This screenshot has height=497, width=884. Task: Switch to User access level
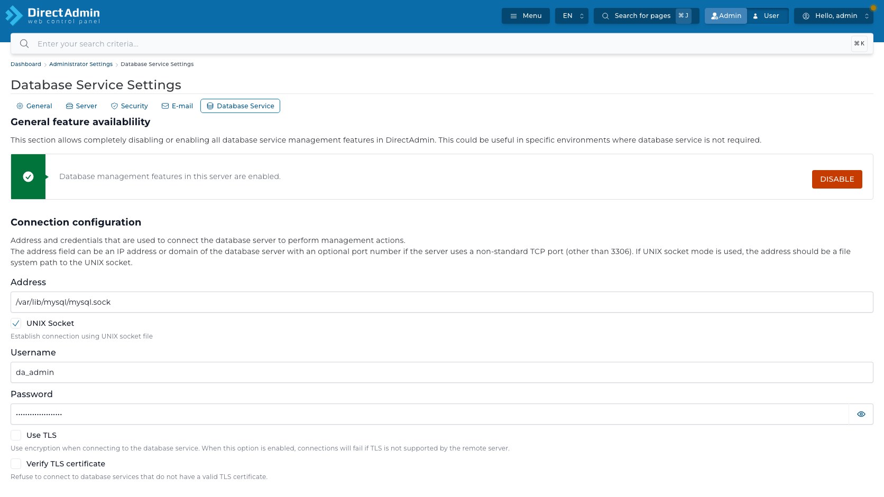click(x=767, y=16)
